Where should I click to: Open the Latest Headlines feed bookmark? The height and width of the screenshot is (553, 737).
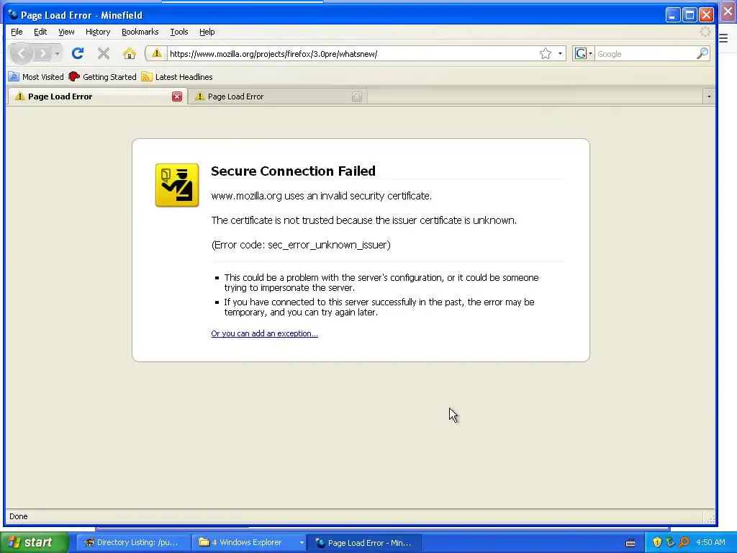[x=177, y=76]
